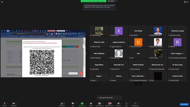Unmute the microphone in Zoom toolbar
Viewport: 190px width, 107px height.
click(4, 104)
